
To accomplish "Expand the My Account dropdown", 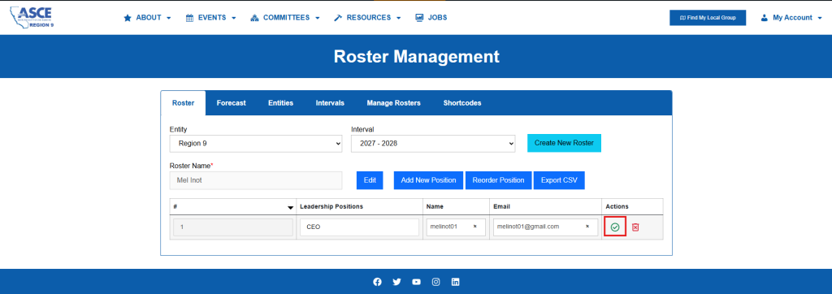I will 791,18.
